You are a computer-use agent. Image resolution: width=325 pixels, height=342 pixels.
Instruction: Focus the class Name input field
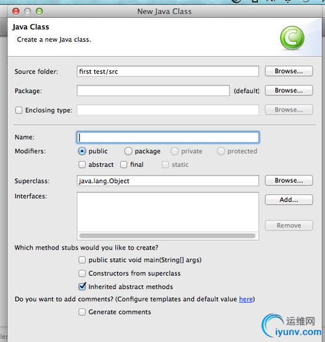tap(168, 137)
